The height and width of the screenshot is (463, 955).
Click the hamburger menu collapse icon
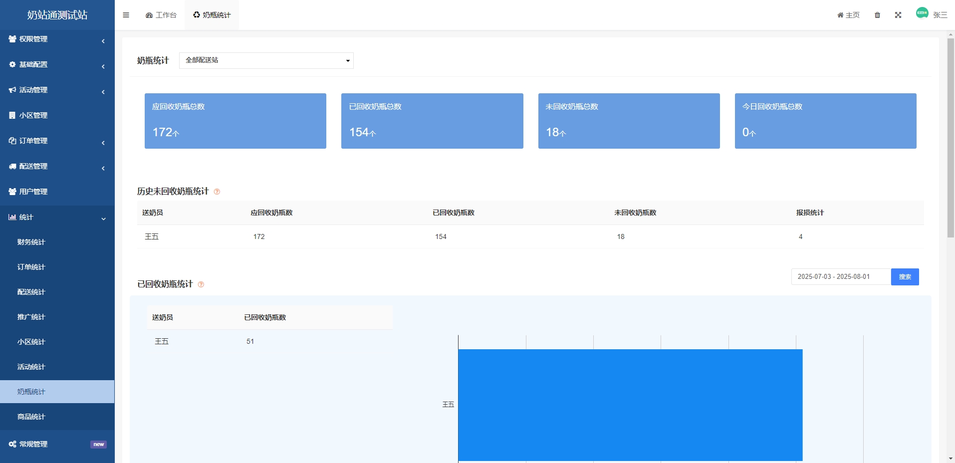click(126, 15)
